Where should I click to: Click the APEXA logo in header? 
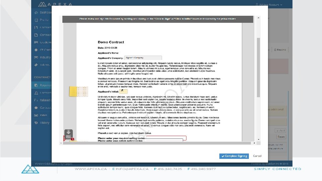coord(55,4)
